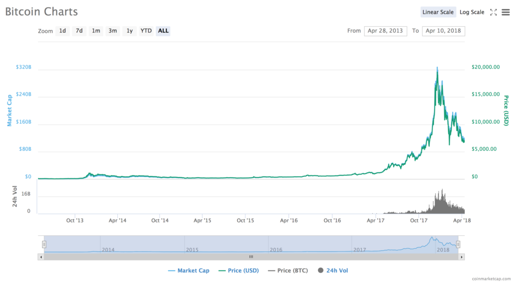This screenshot has height=287, width=515.
Task: Set zoom to 1m
Action: (96, 31)
